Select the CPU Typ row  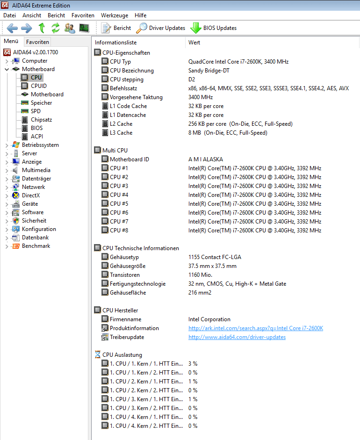(226, 61)
